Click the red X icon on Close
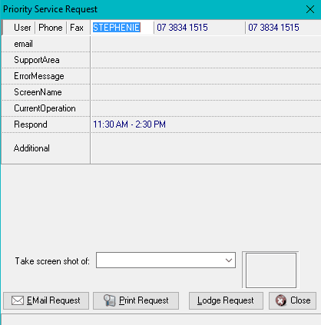The image size is (321, 325). tap(281, 300)
